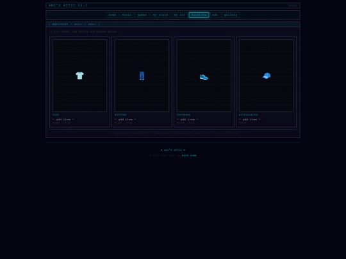The image size is (346, 259).
Task: Click "add item" under BOTTOMS
Action: [126, 120]
